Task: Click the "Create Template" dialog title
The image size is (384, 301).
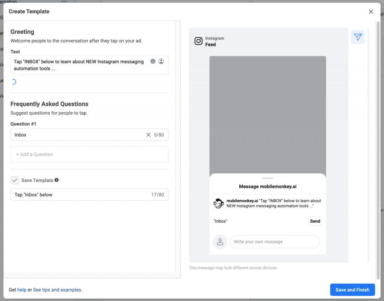Action: click(29, 12)
